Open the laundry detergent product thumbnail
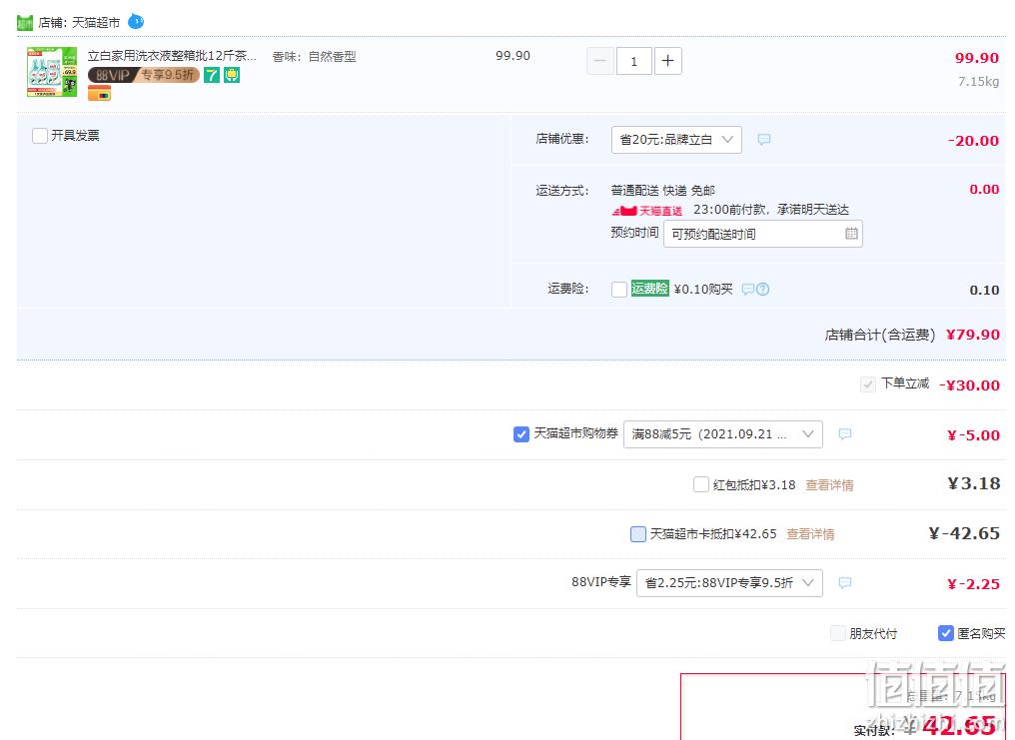 coord(52,72)
